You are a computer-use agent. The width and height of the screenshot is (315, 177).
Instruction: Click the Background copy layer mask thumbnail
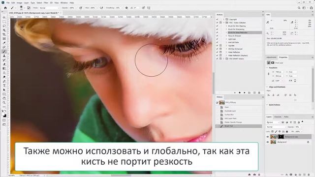click(x=281, y=137)
